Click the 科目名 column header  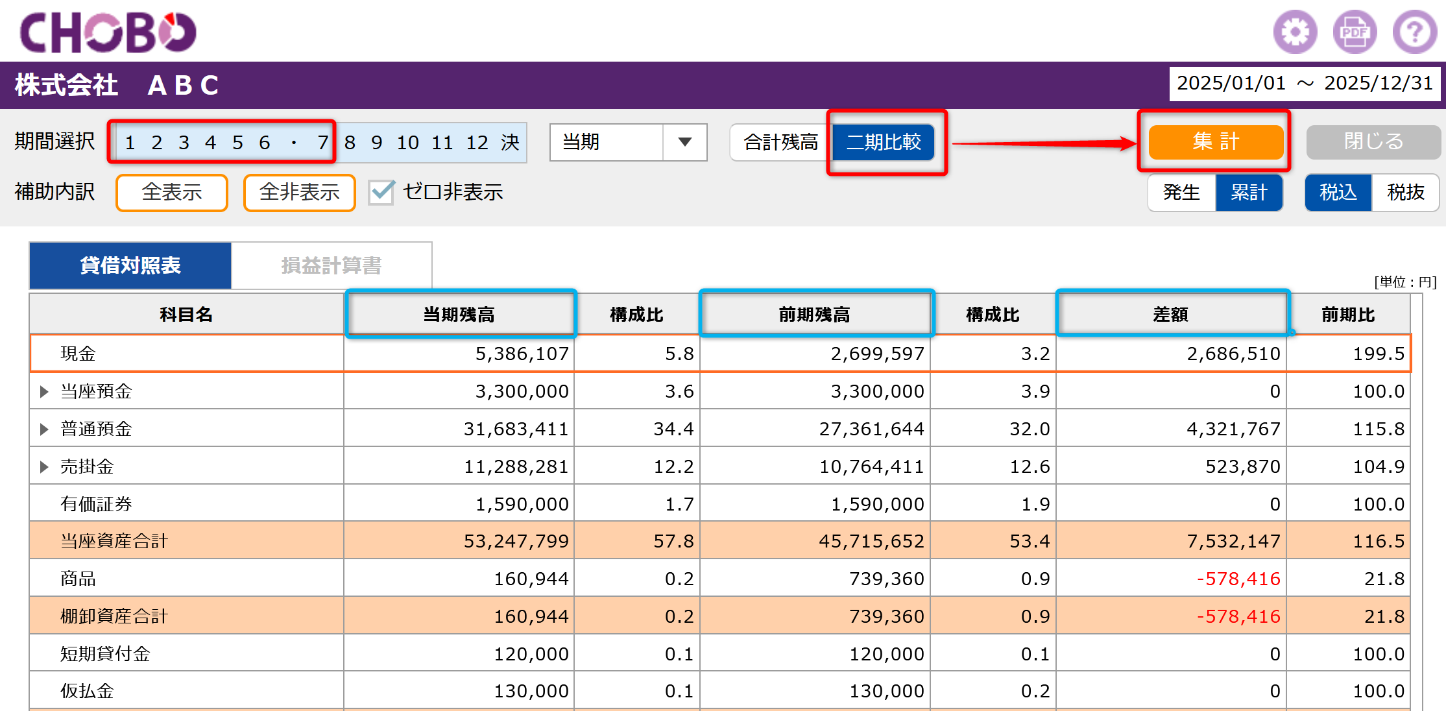tap(187, 315)
